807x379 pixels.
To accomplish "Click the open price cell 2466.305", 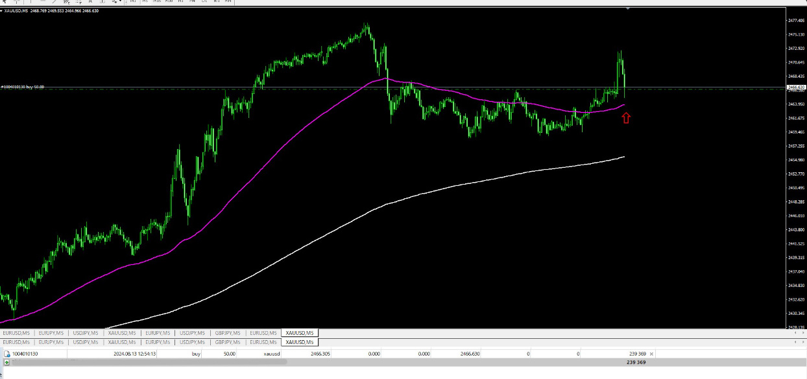I will [321, 354].
